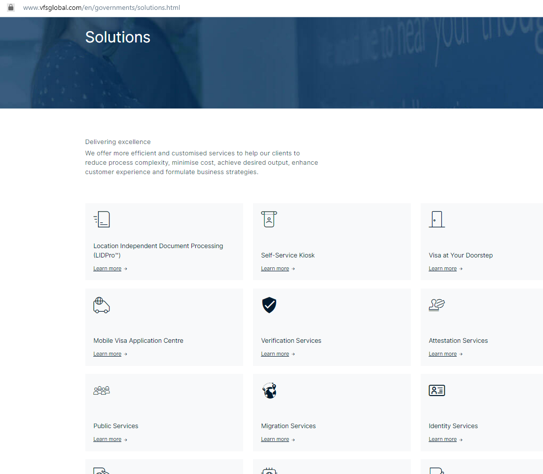543x474 pixels.
Task: Click the Delivering excellence subheading
Action: [118, 142]
